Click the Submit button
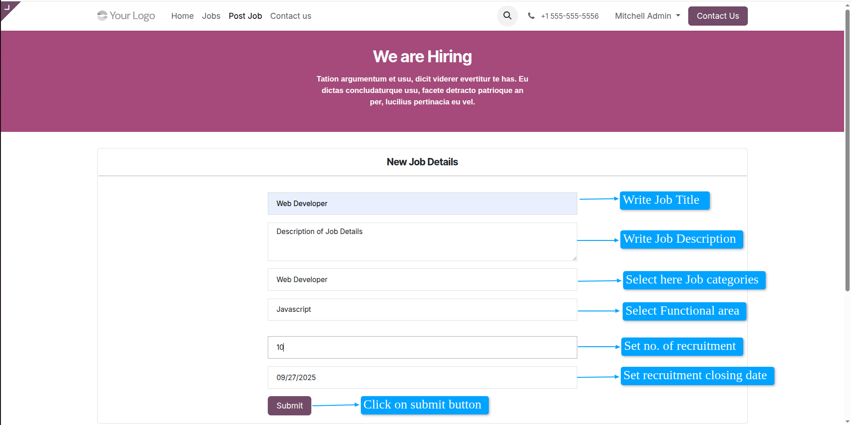 coord(289,405)
